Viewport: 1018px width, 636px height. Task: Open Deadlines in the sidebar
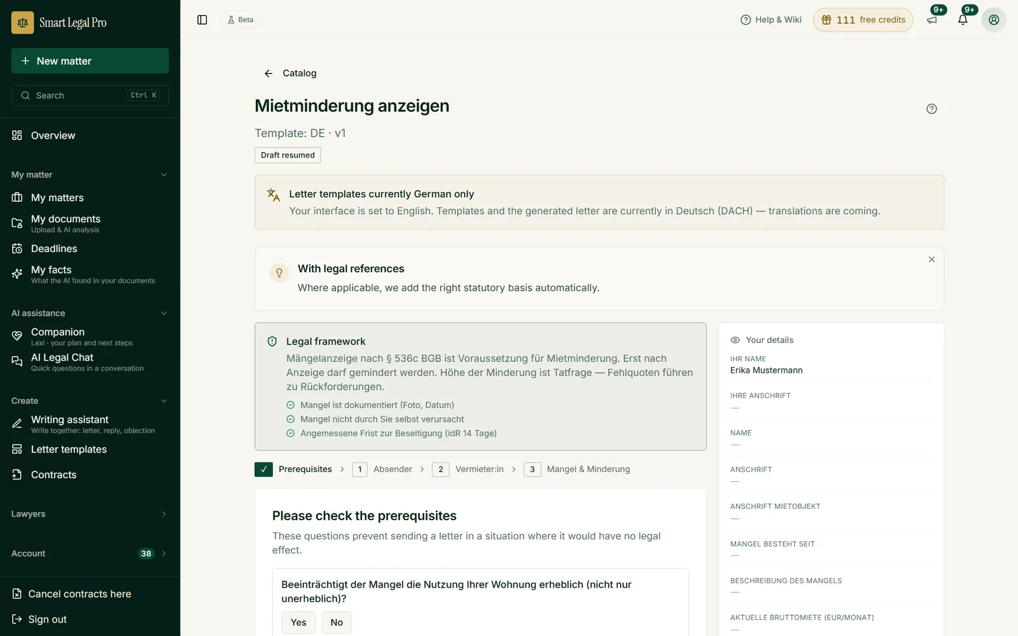pyautogui.click(x=90, y=249)
